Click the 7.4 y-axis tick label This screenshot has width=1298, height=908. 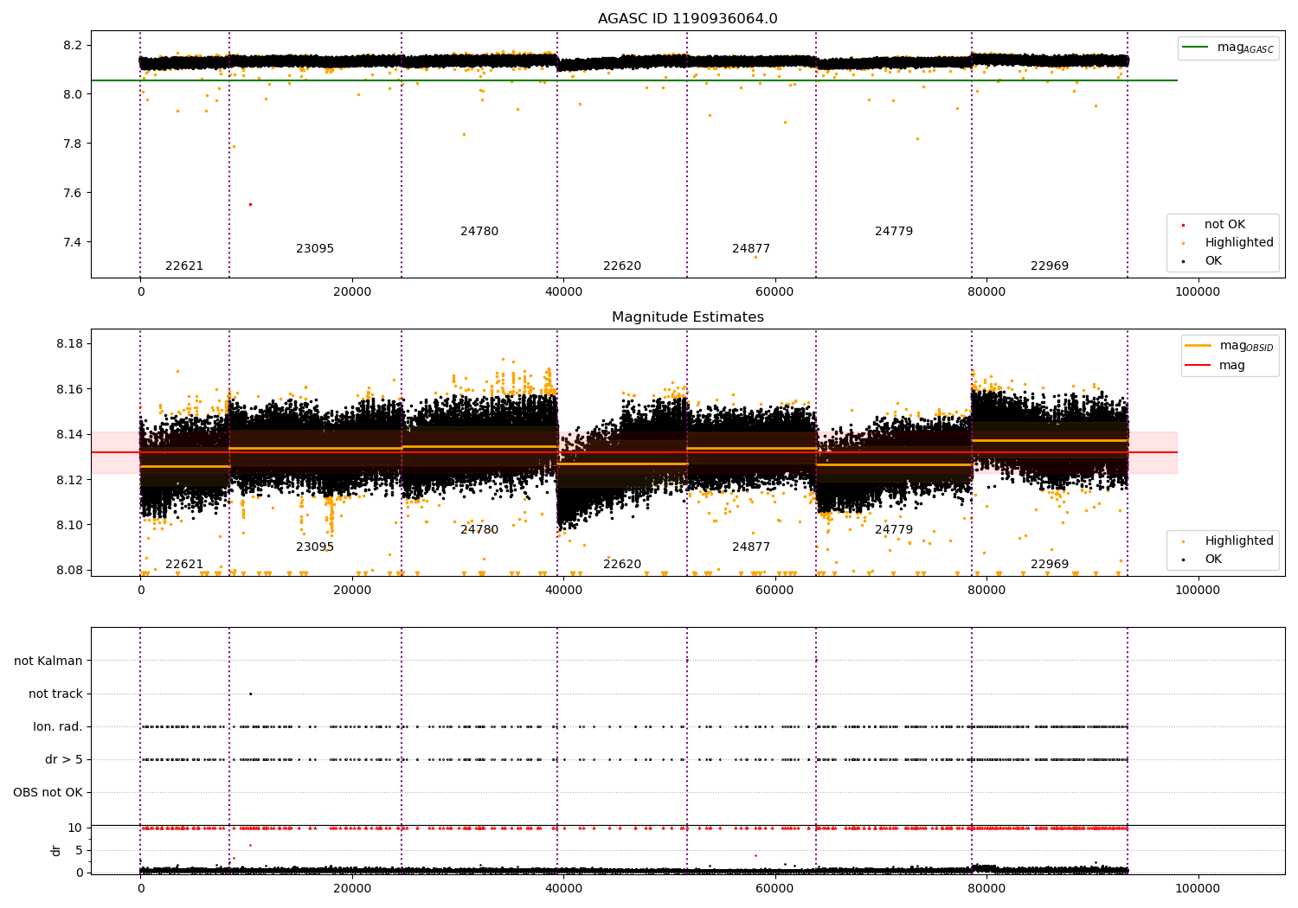point(74,242)
